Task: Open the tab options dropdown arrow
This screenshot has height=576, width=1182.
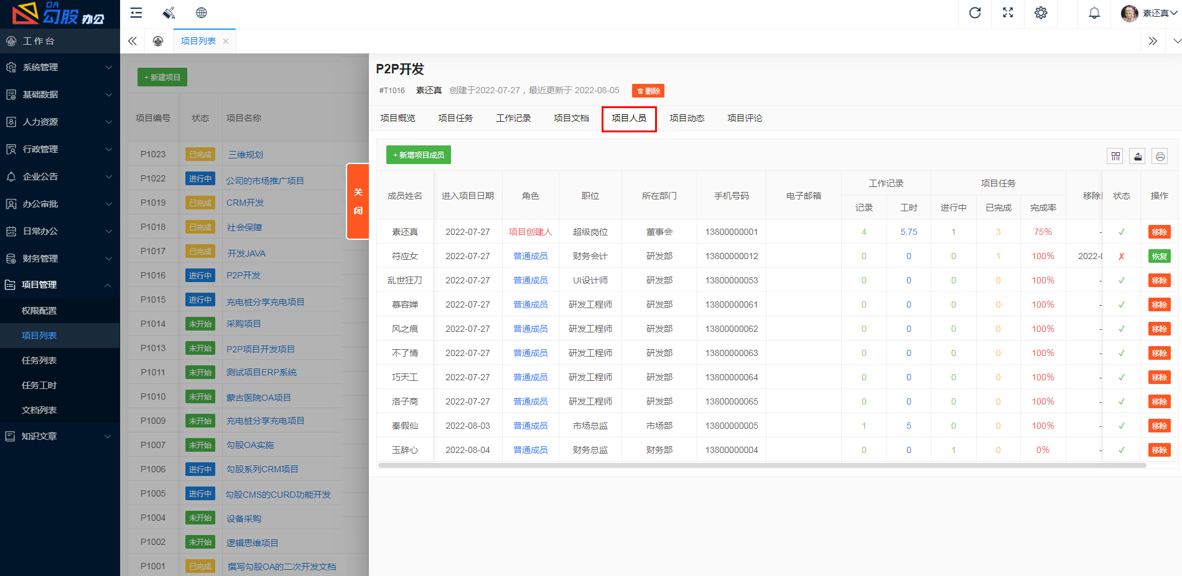Action: 1177,41
